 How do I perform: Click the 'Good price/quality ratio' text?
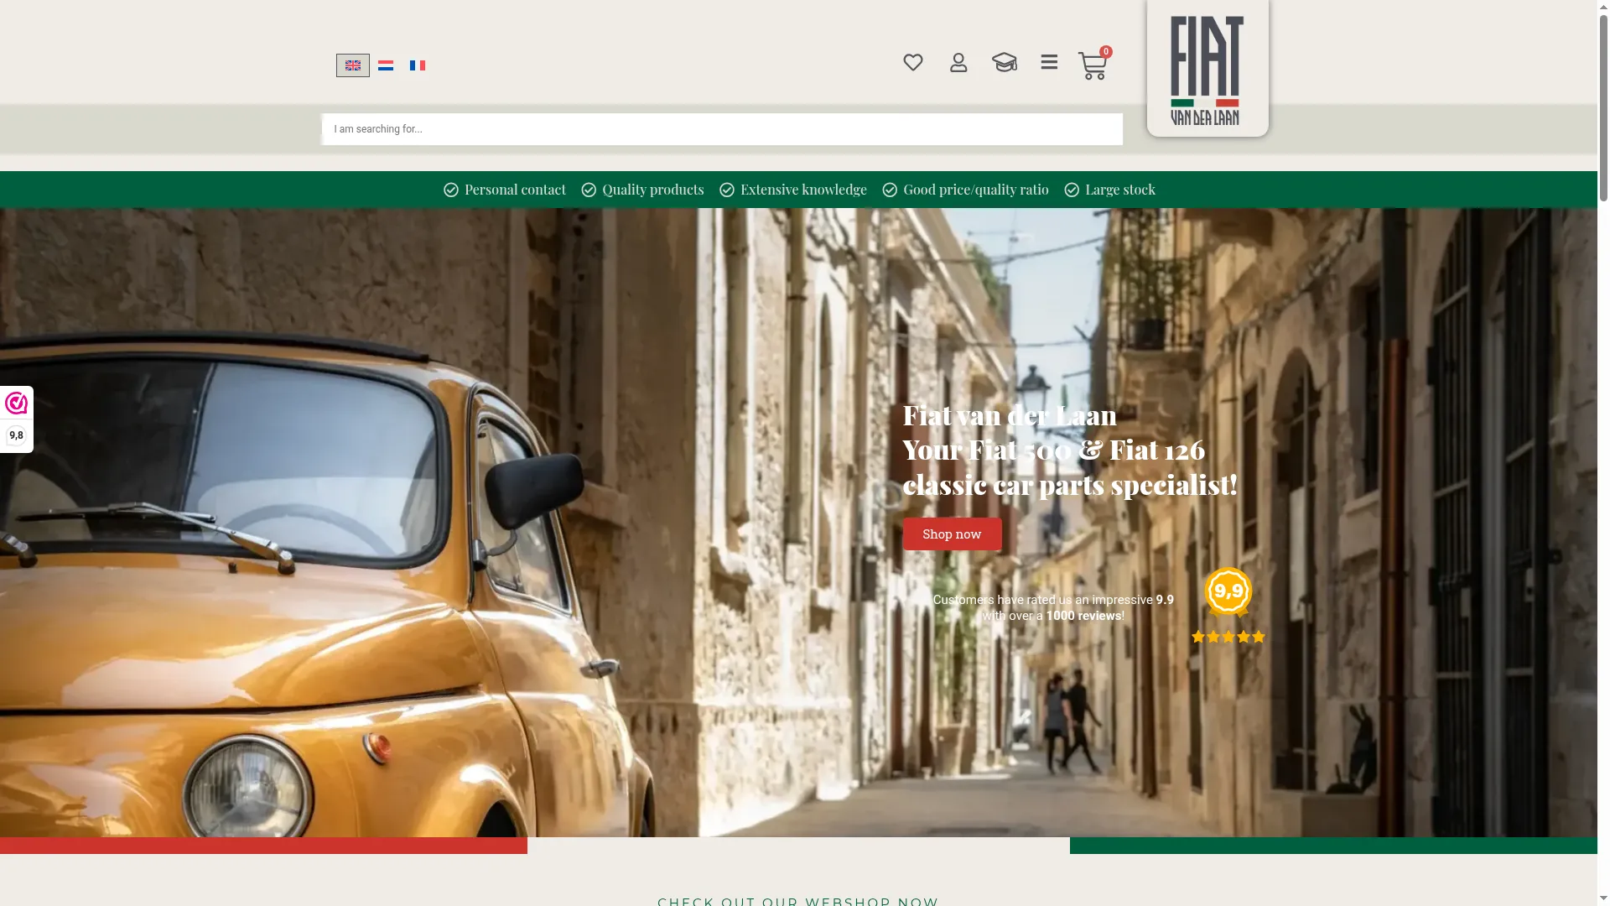pos(976,190)
